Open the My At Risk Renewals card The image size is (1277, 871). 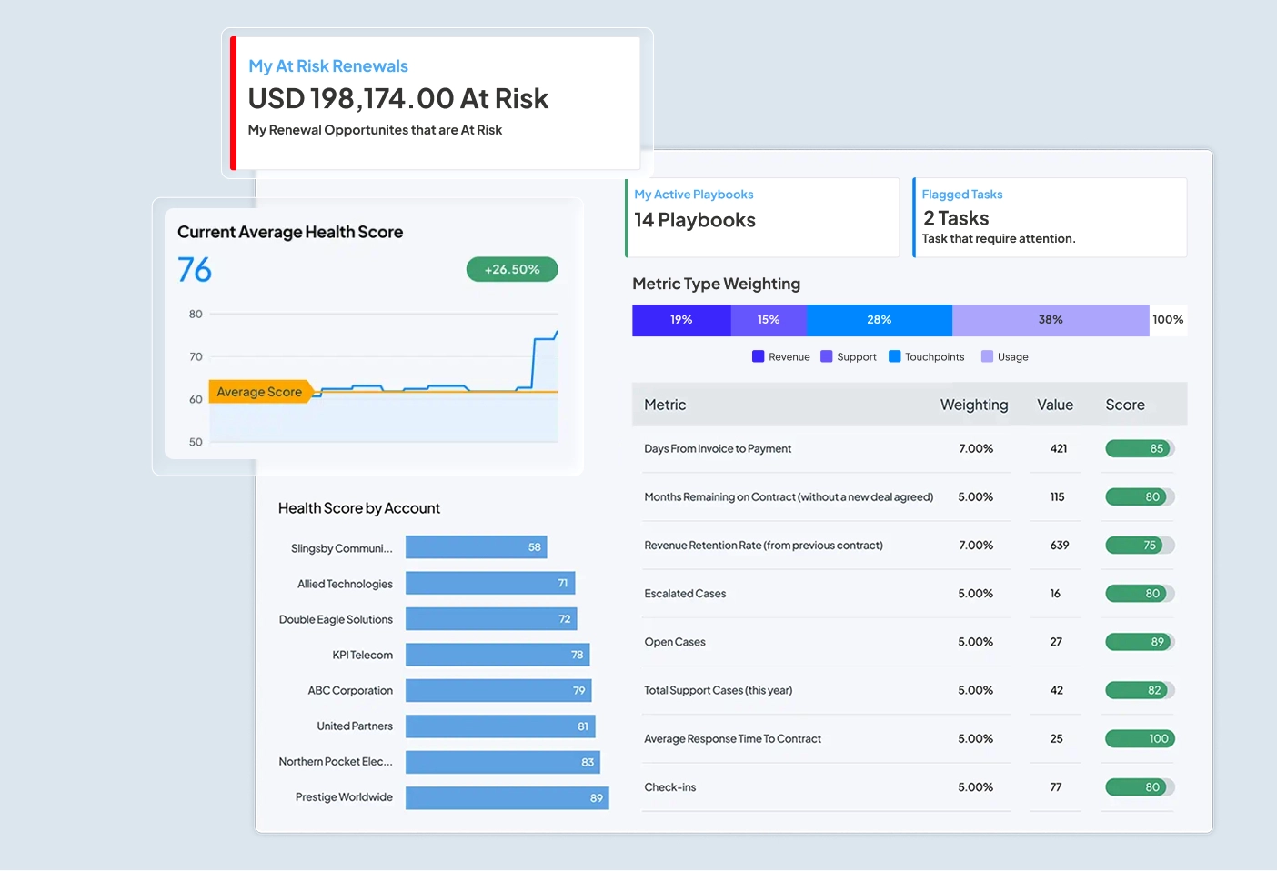[x=437, y=102]
